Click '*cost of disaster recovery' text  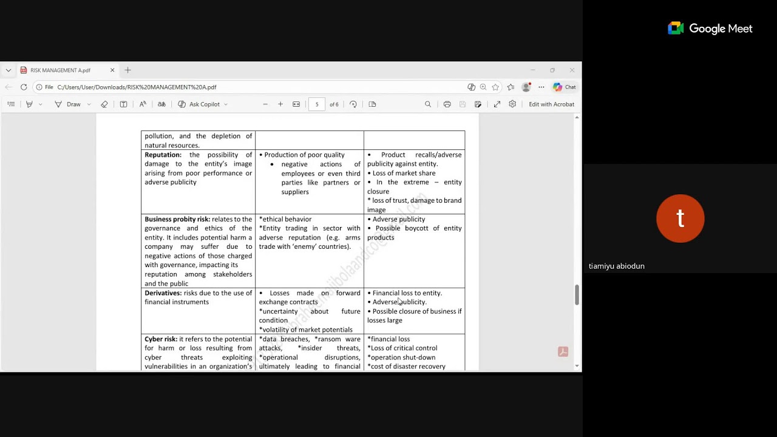407,367
